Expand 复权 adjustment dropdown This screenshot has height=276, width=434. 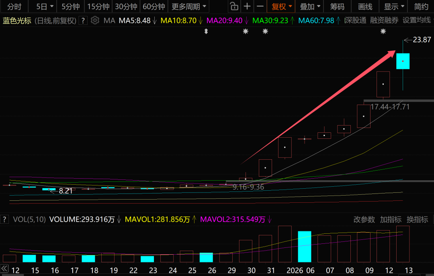[x=282, y=6]
